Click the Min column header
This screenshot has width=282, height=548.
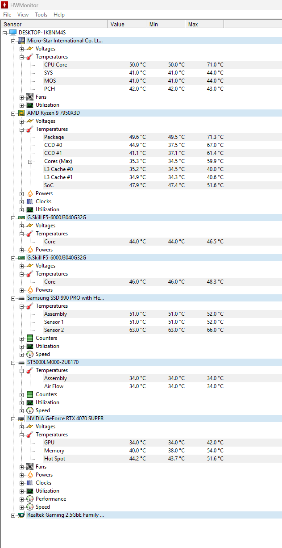click(x=166, y=25)
